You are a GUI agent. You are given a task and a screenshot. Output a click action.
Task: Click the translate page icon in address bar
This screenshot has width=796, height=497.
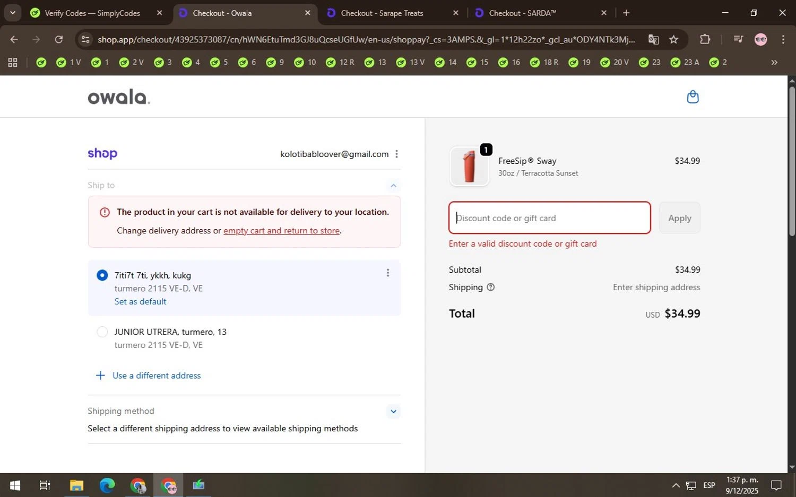pos(653,39)
